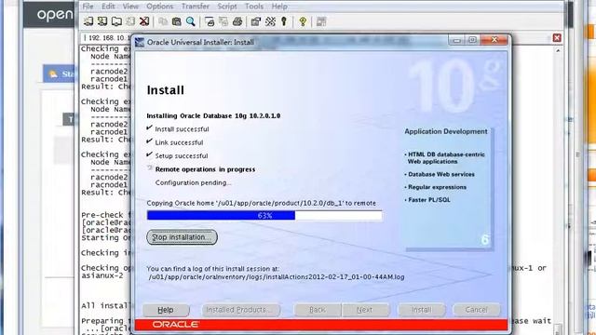Click 'Starting' line in terminal window

click(x=105, y=238)
